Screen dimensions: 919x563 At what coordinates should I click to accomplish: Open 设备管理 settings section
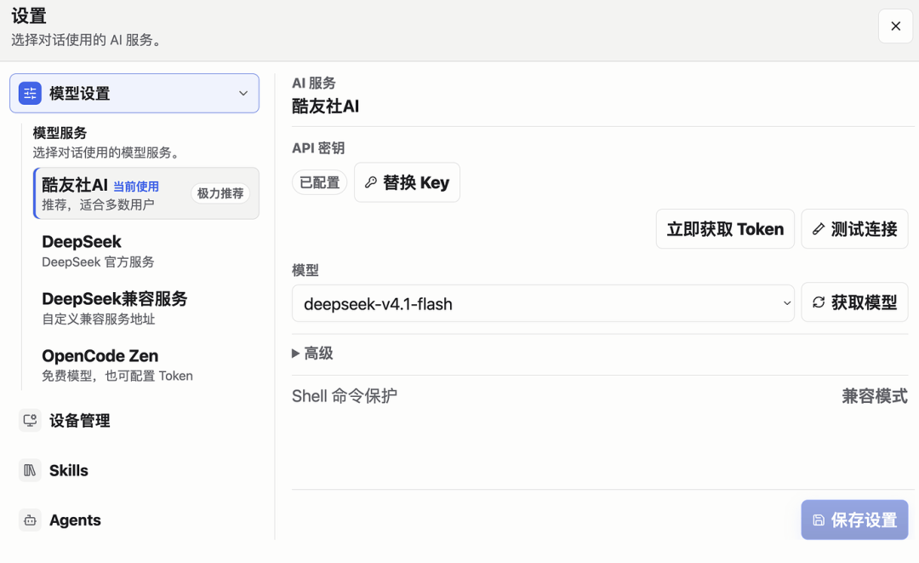tap(134, 421)
